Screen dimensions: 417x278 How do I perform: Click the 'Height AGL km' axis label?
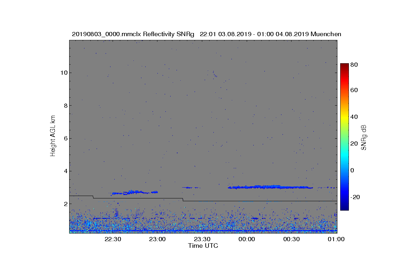point(53,137)
